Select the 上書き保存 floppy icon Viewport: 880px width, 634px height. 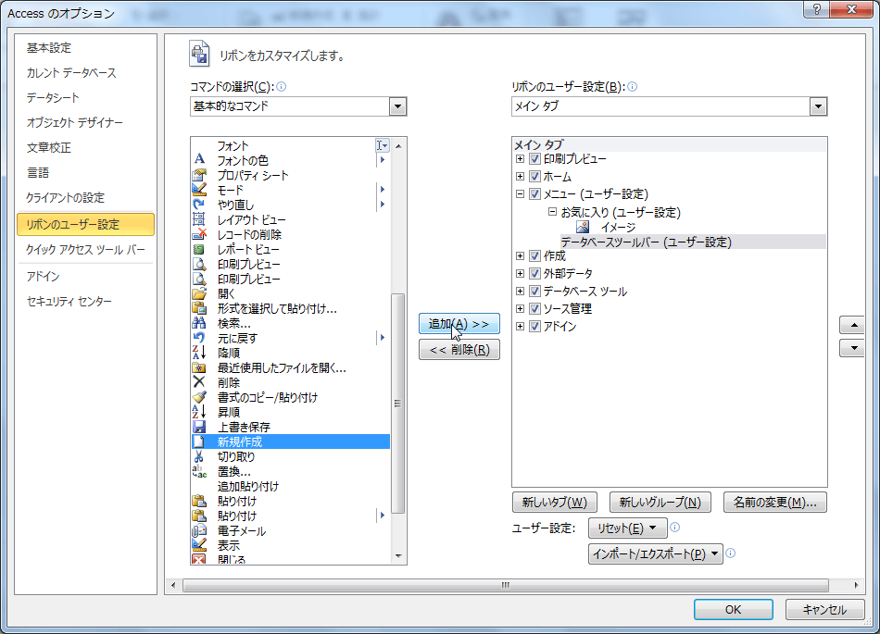199,428
